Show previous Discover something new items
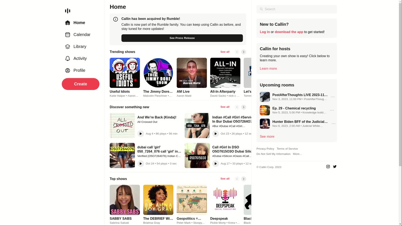Screen dimensions: 402x226 (x=237, y=107)
